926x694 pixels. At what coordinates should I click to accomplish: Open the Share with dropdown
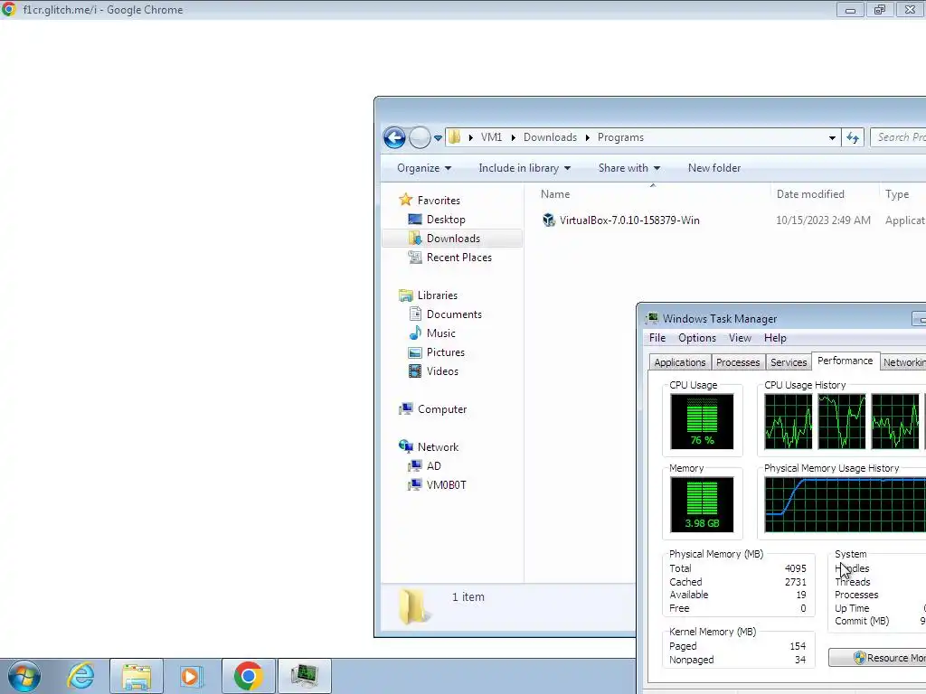point(629,168)
